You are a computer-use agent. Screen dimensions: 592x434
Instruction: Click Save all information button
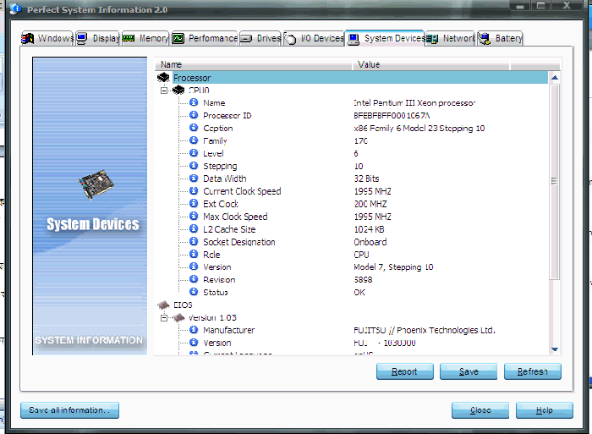tap(70, 410)
